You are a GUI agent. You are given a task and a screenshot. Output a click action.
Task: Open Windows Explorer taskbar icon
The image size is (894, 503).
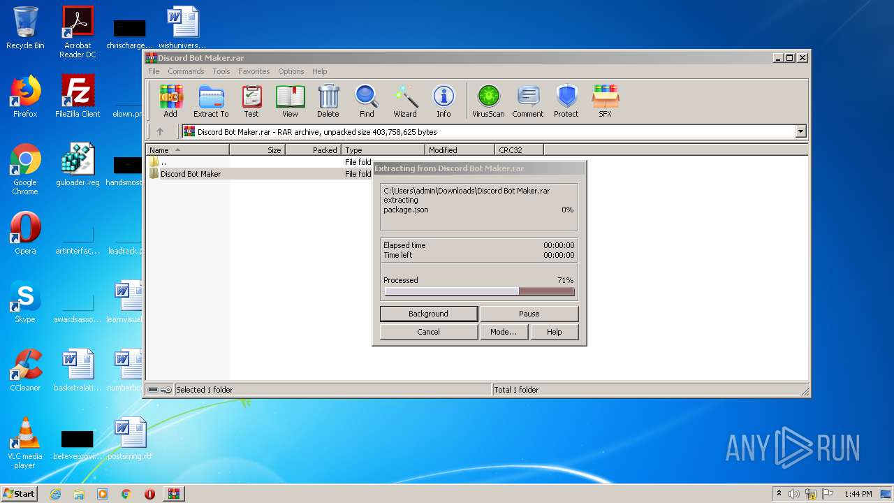coord(79,494)
